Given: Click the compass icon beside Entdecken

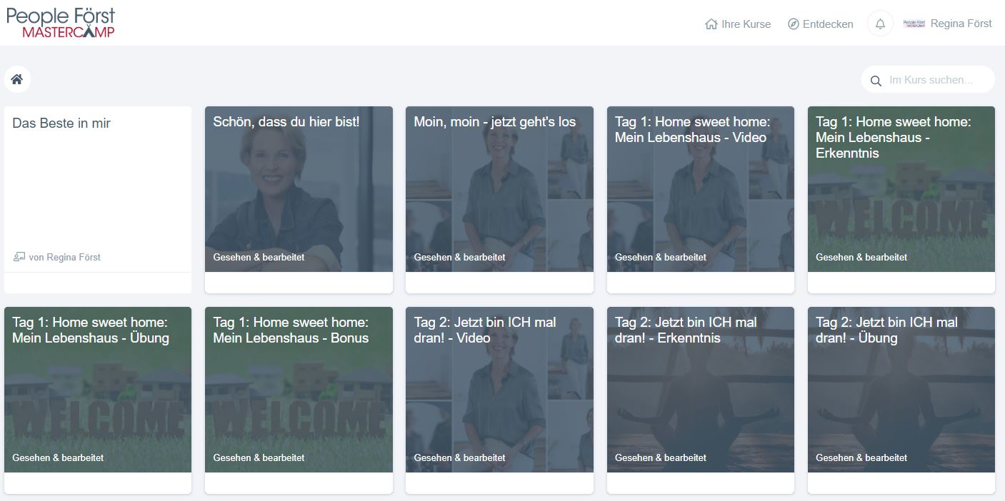Looking at the screenshot, I should click(793, 24).
